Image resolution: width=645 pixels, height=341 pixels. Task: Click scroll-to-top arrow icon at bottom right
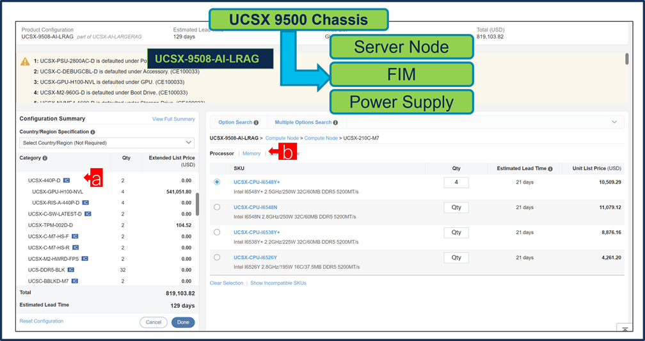[x=625, y=329]
